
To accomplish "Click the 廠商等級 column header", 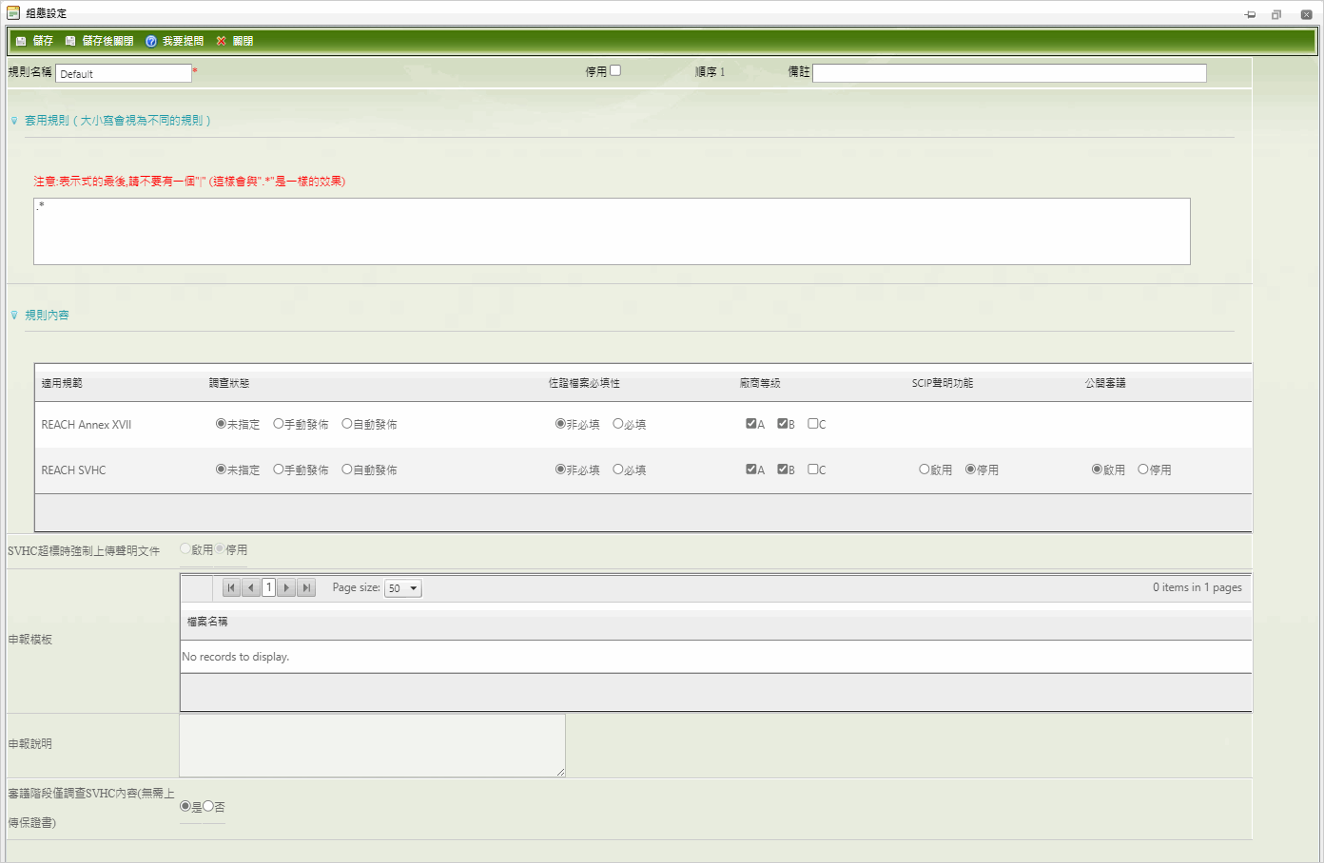I will point(760,383).
